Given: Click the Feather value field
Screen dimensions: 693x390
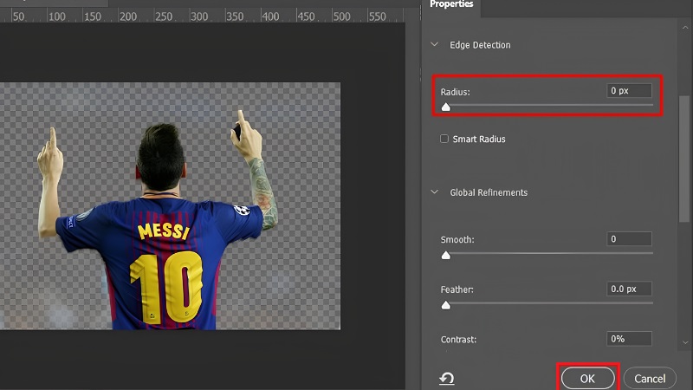Looking at the screenshot, I should click(x=629, y=289).
